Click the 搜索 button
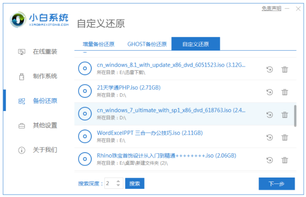 135,183
